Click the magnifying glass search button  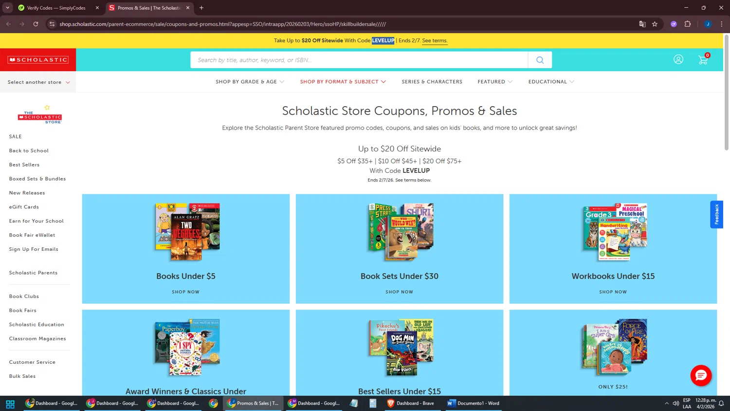(540, 60)
